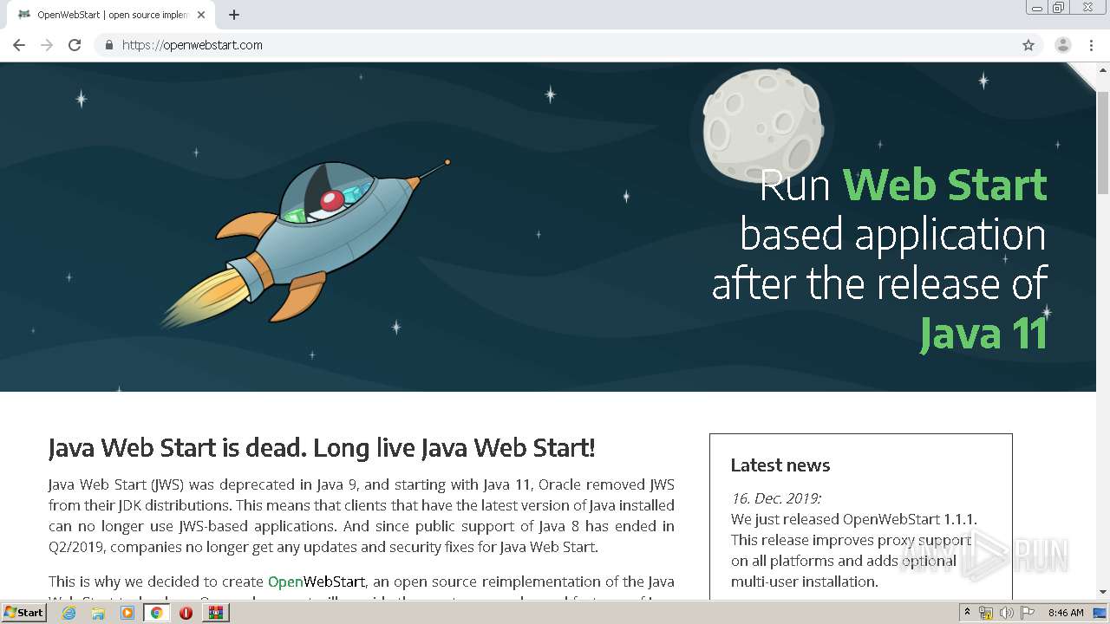Minimize the Chrome window
The image size is (1110, 624).
tap(1036, 8)
